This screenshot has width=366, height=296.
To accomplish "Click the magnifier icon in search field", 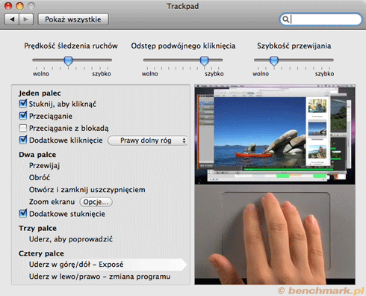I will pyautogui.click(x=286, y=19).
